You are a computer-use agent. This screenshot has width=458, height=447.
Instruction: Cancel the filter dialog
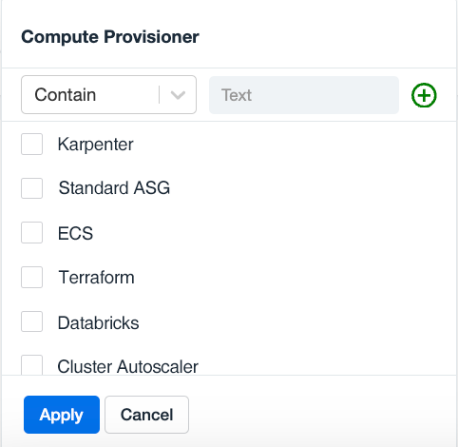click(146, 415)
